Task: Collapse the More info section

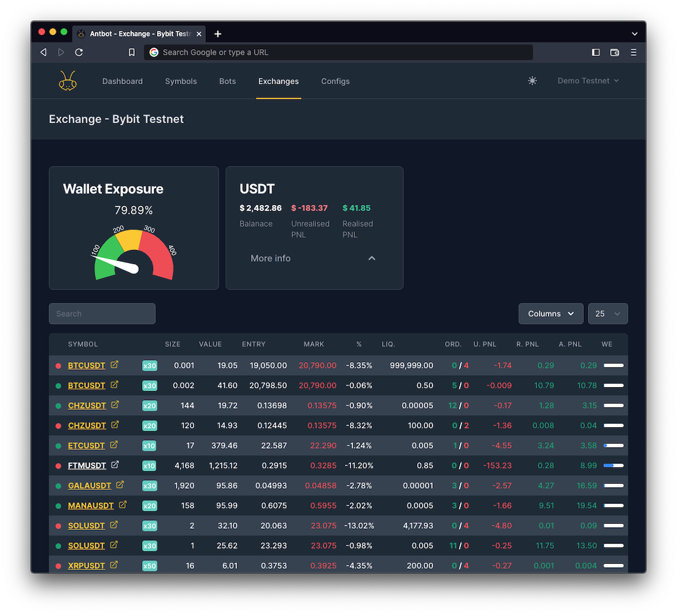Action: (x=314, y=258)
